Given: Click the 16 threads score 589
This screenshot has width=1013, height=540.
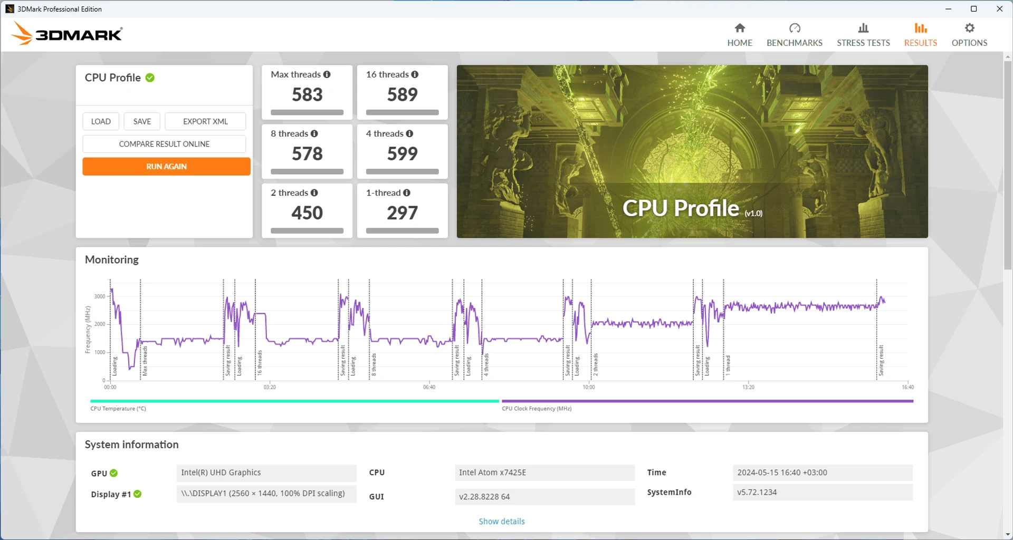Looking at the screenshot, I should point(402,95).
